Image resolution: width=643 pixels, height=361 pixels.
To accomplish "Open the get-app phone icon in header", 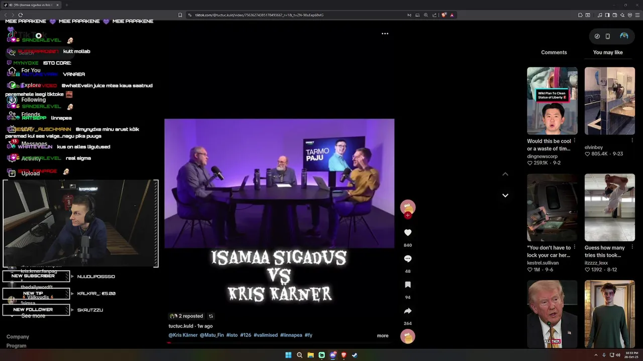I will (x=607, y=36).
